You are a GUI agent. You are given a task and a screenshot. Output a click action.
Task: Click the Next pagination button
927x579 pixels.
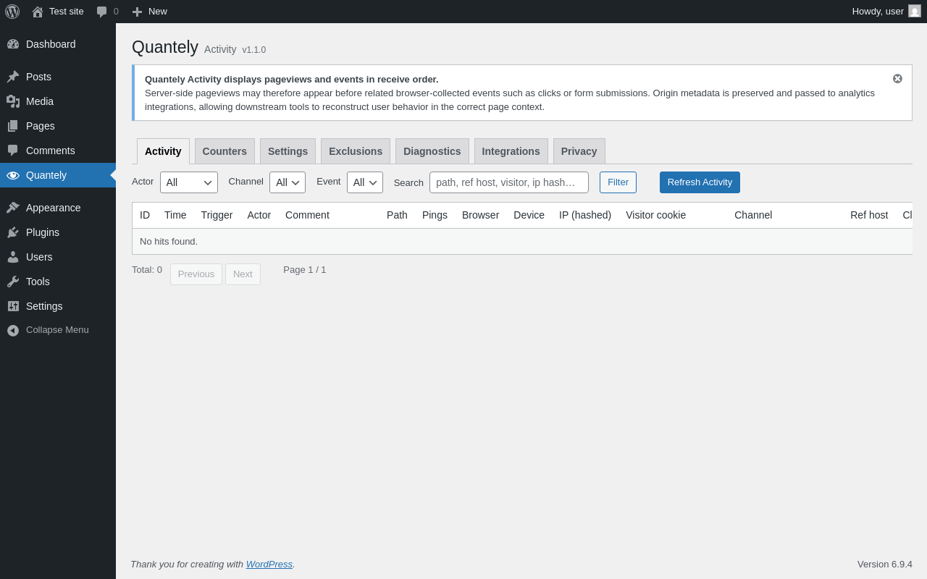(x=243, y=274)
